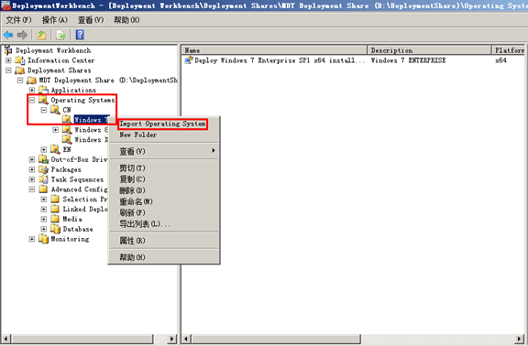Screen dimensions: 528x346
Task: Click the Linked Deployment Shares folder icon
Action: point(55,209)
